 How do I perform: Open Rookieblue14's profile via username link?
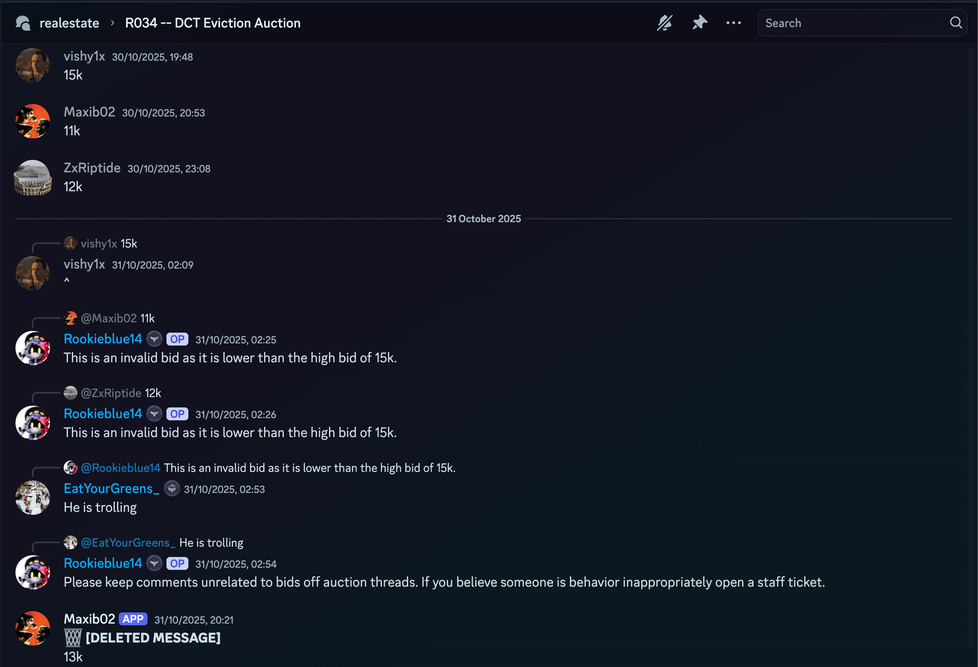point(103,339)
